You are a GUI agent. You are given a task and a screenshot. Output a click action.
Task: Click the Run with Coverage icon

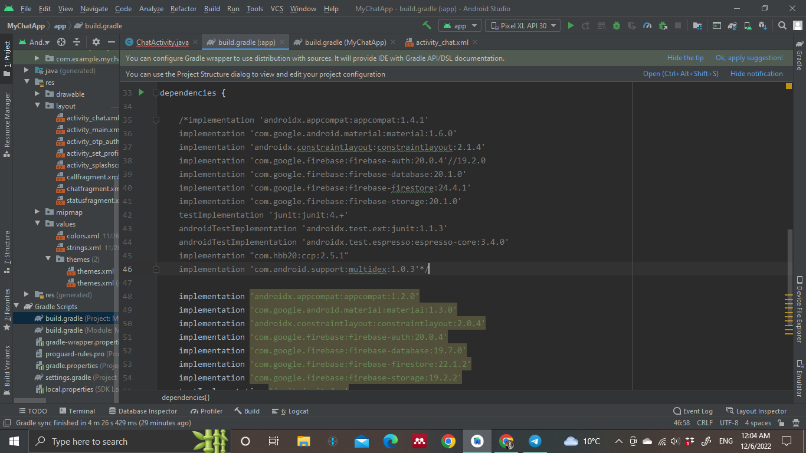point(632,25)
